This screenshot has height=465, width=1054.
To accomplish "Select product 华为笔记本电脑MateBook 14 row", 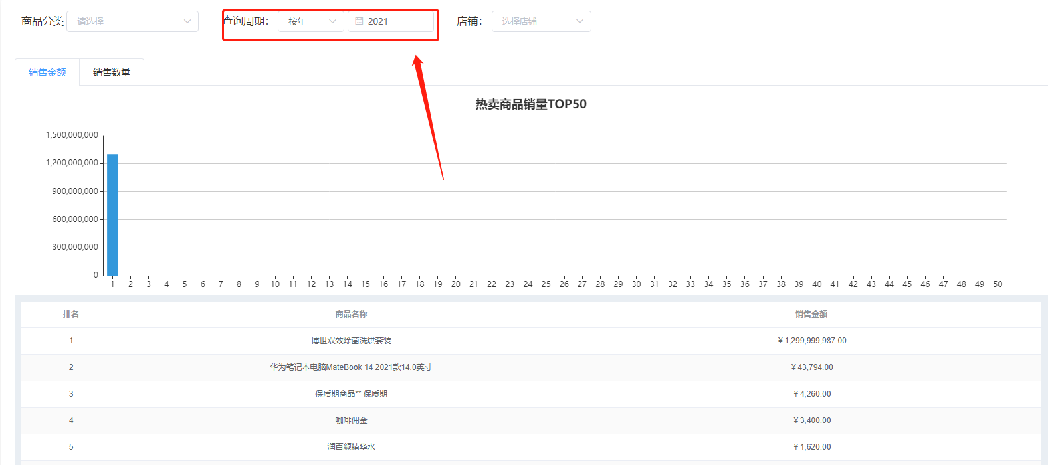I will click(531, 367).
